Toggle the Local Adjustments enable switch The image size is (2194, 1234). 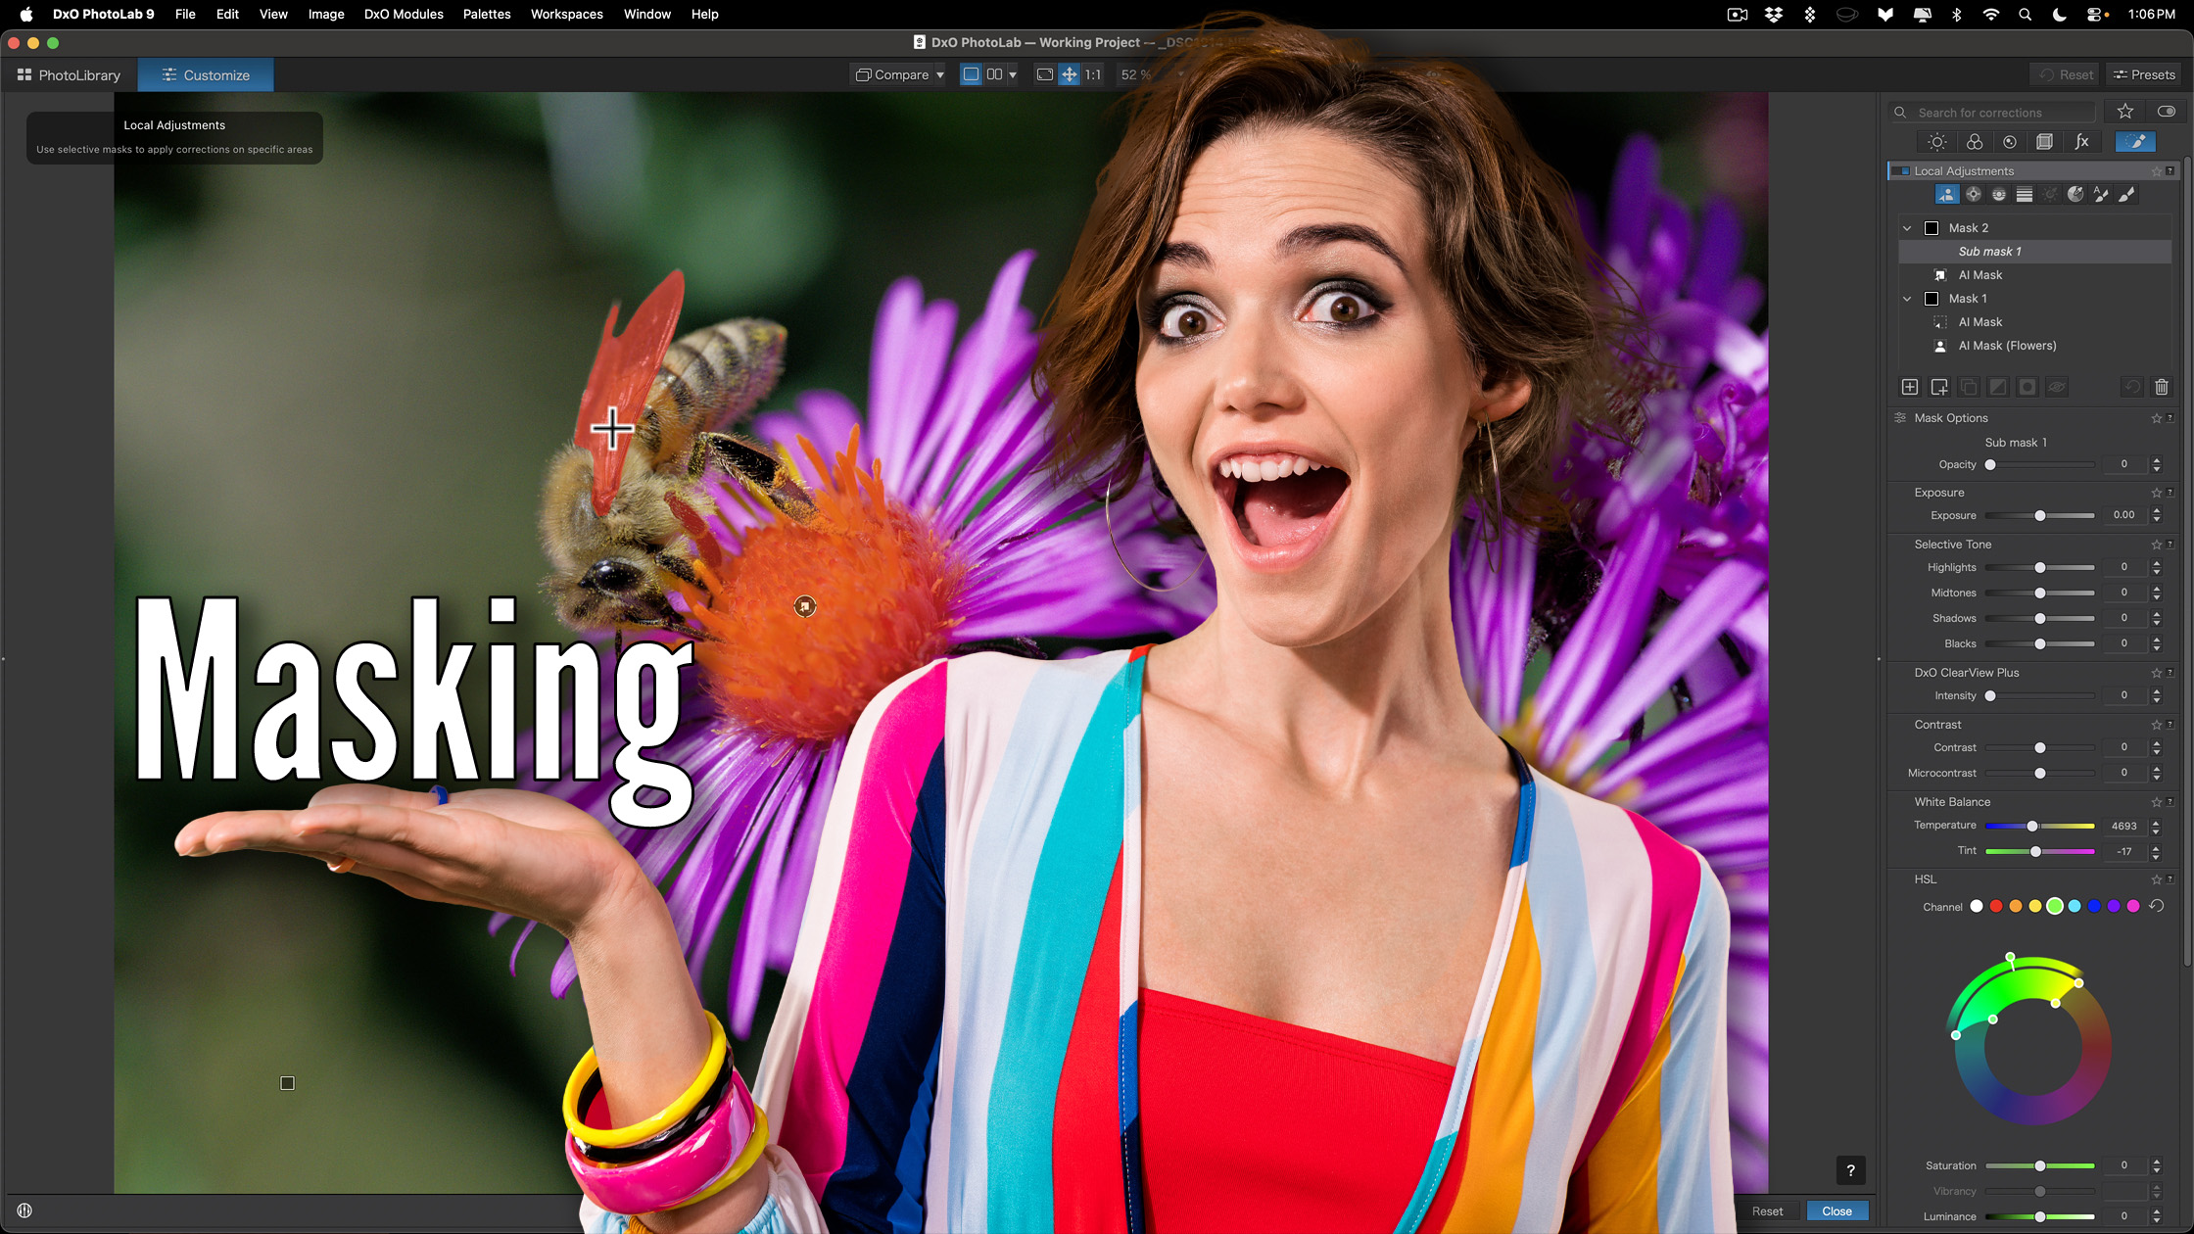click(1901, 171)
